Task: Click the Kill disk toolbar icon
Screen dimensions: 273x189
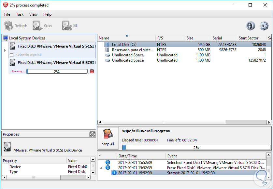Action: coord(67,26)
